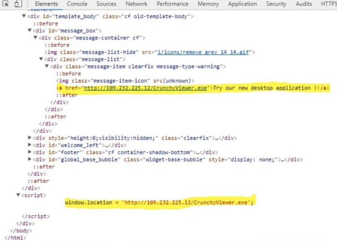
Task: Collapse the message-container cf div
Action: 35,37
